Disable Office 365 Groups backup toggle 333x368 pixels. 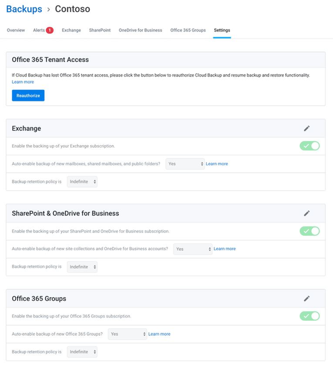[309, 316]
